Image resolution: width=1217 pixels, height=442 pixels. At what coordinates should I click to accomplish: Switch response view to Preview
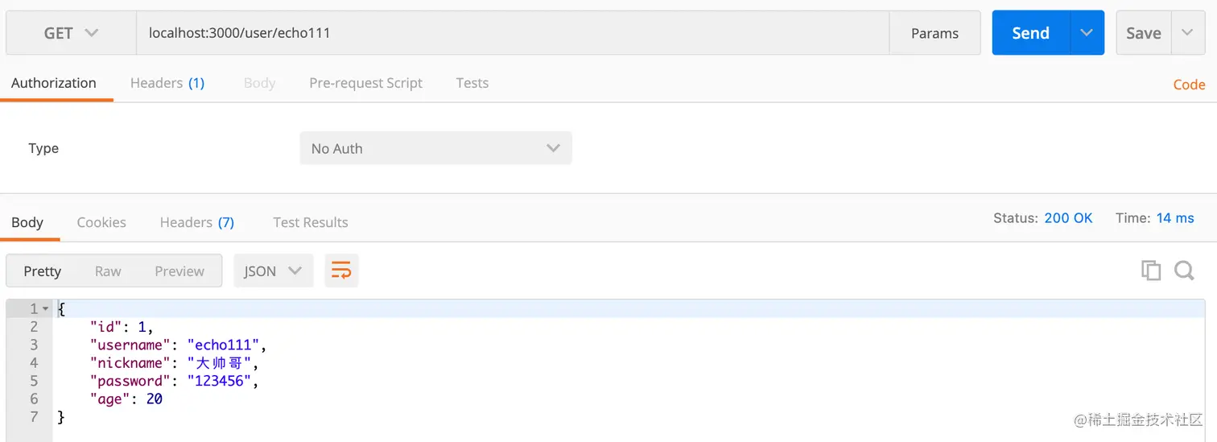[x=179, y=271]
